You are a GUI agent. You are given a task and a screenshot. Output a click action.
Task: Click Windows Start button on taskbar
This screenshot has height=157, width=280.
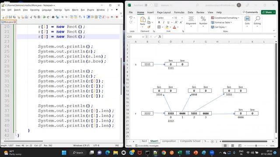pyautogui.click(x=64, y=153)
